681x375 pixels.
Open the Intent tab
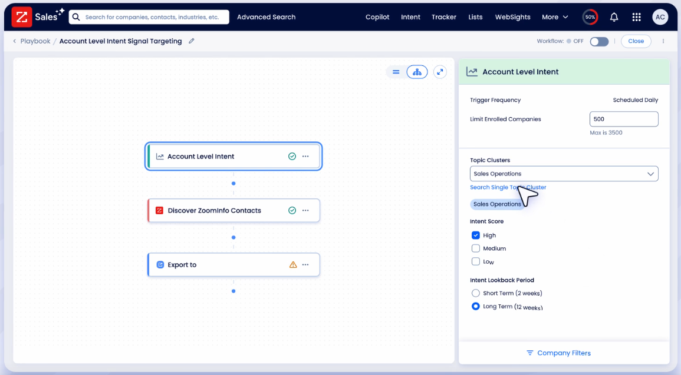(410, 17)
